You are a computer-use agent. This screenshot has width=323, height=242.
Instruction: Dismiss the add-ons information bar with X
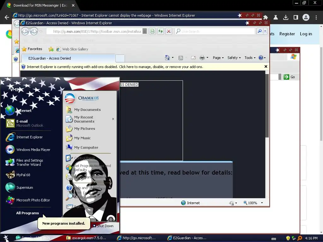[x=266, y=66]
